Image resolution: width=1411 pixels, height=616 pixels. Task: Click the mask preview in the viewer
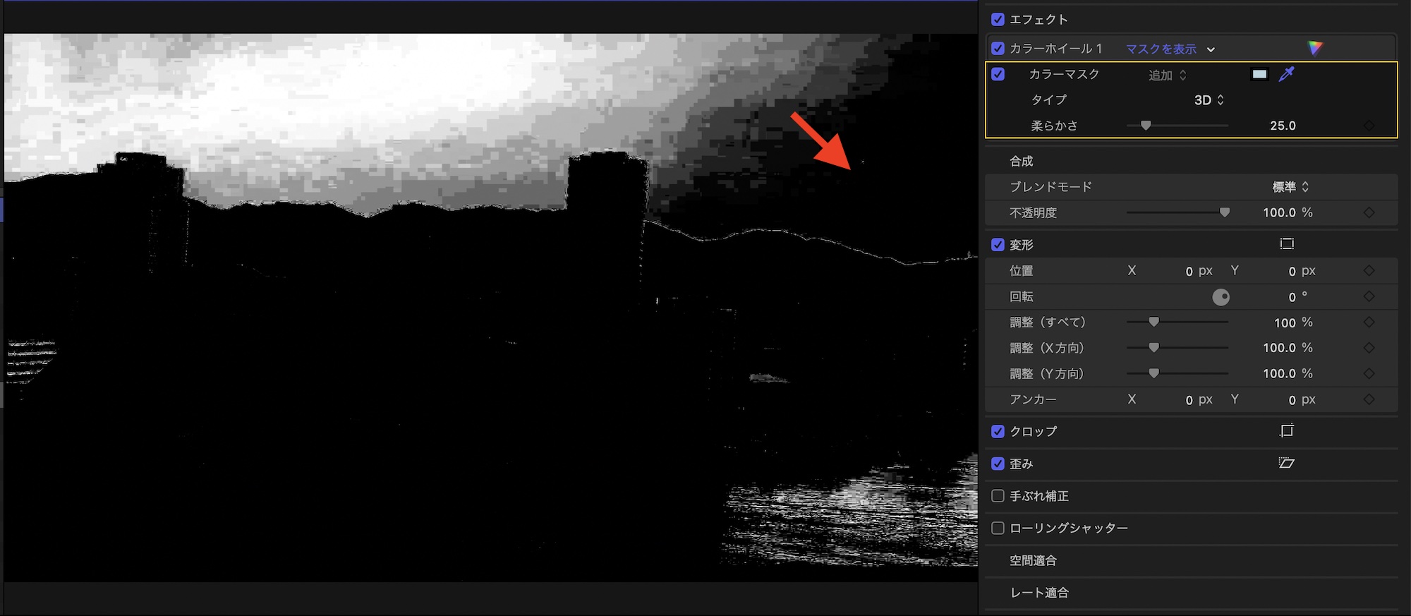coord(491,308)
